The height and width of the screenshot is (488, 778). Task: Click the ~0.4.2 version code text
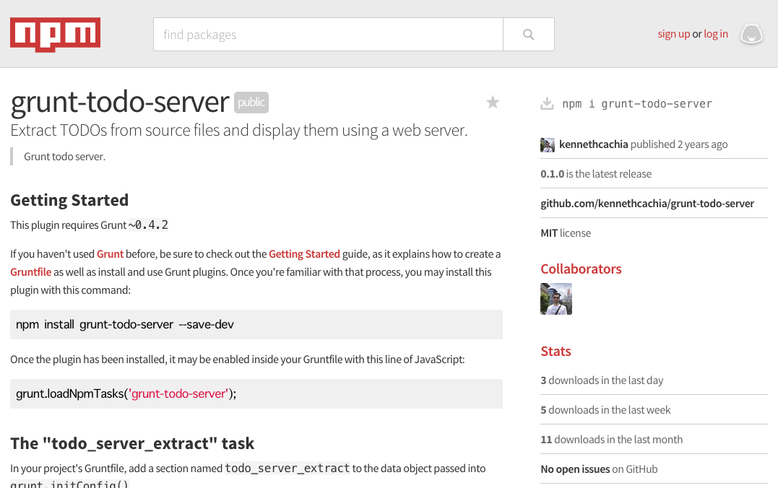(148, 225)
